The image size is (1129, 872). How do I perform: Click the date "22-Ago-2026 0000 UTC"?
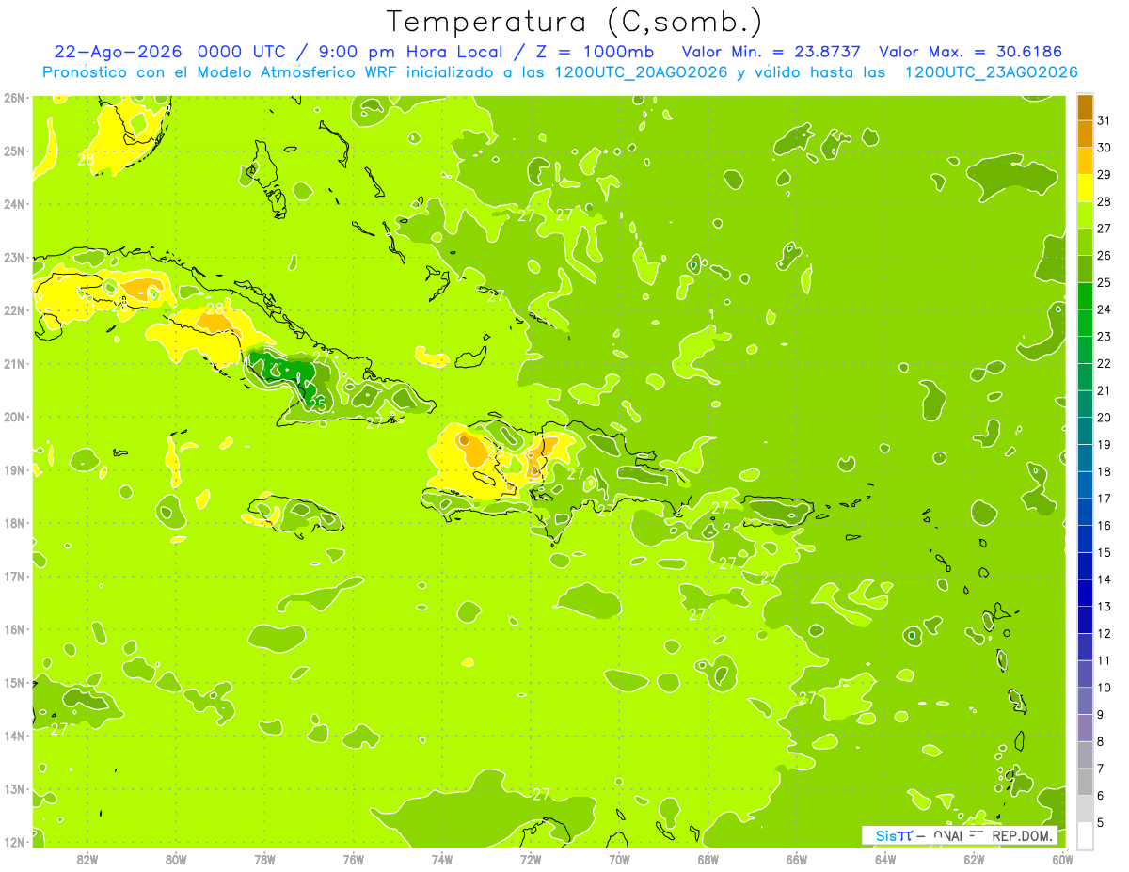(169, 52)
